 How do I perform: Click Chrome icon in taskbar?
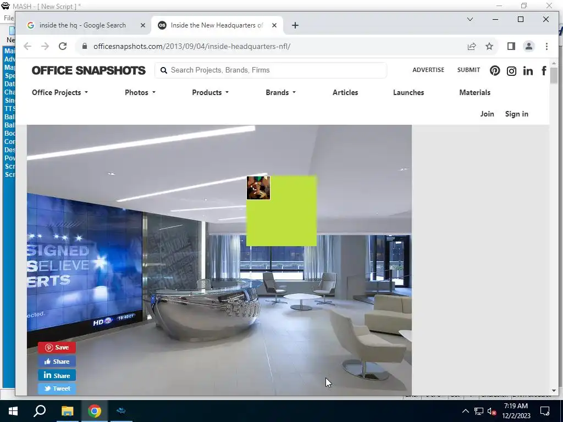(x=95, y=411)
